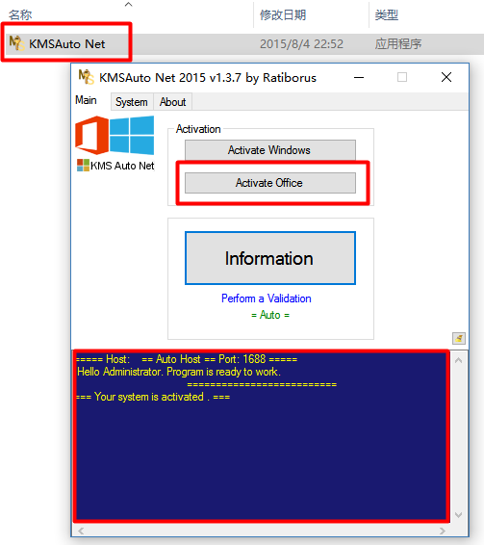Viewport: 484px width, 545px height.
Task: Sort by the 类型 column header
Action: pyautogui.click(x=387, y=15)
